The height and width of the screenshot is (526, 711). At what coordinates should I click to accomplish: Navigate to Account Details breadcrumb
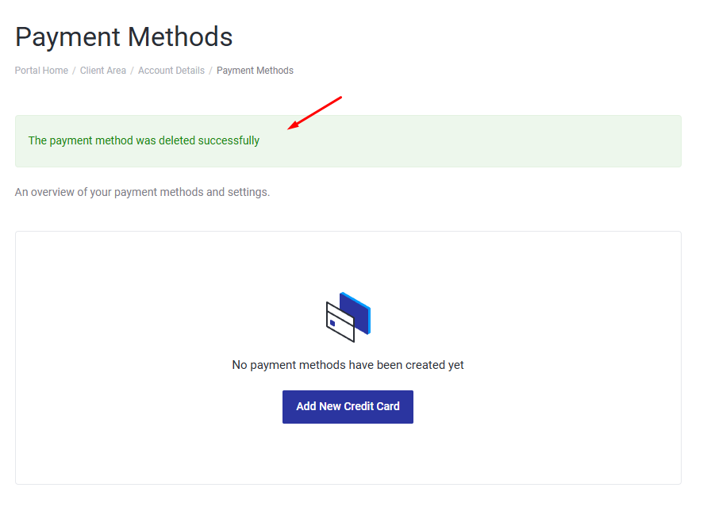coord(171,71)
